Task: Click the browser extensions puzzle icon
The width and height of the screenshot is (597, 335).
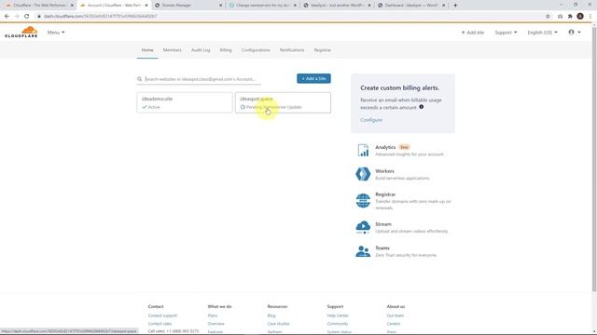Action: (570, 17)
